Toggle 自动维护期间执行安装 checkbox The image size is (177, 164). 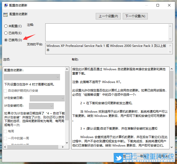point(5,91)
